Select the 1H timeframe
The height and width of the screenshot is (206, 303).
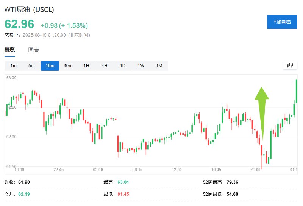86,66
